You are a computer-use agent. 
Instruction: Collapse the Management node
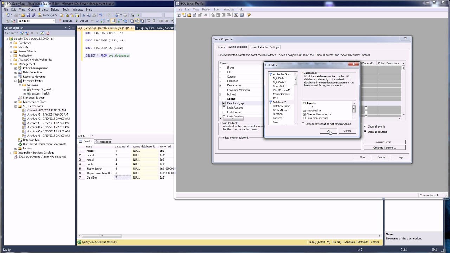[11, 64]
